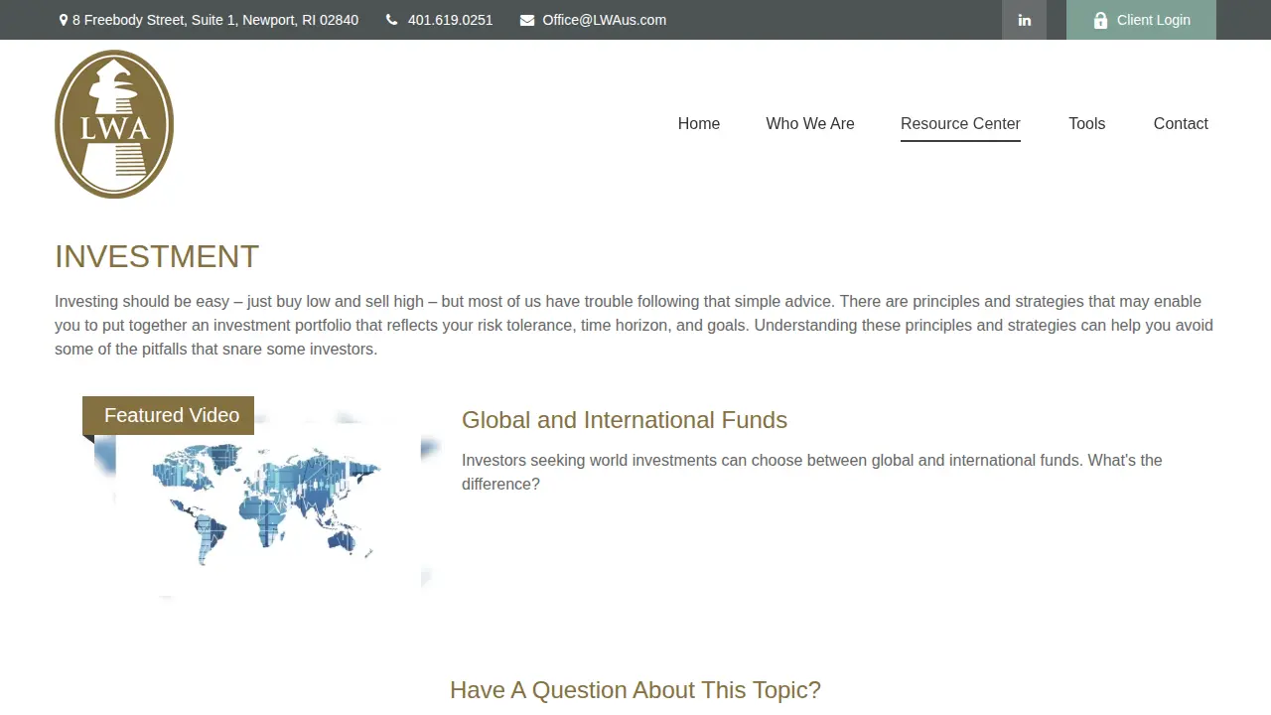The image size is (1271, 715).
Task: Open the Client Login button
Action: pyautogui.click(x=1141, y=20)
